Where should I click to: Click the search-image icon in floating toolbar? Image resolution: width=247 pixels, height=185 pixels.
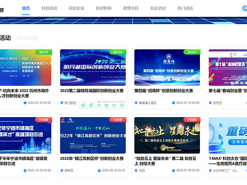pyautogui.click(x=83, y=105)
